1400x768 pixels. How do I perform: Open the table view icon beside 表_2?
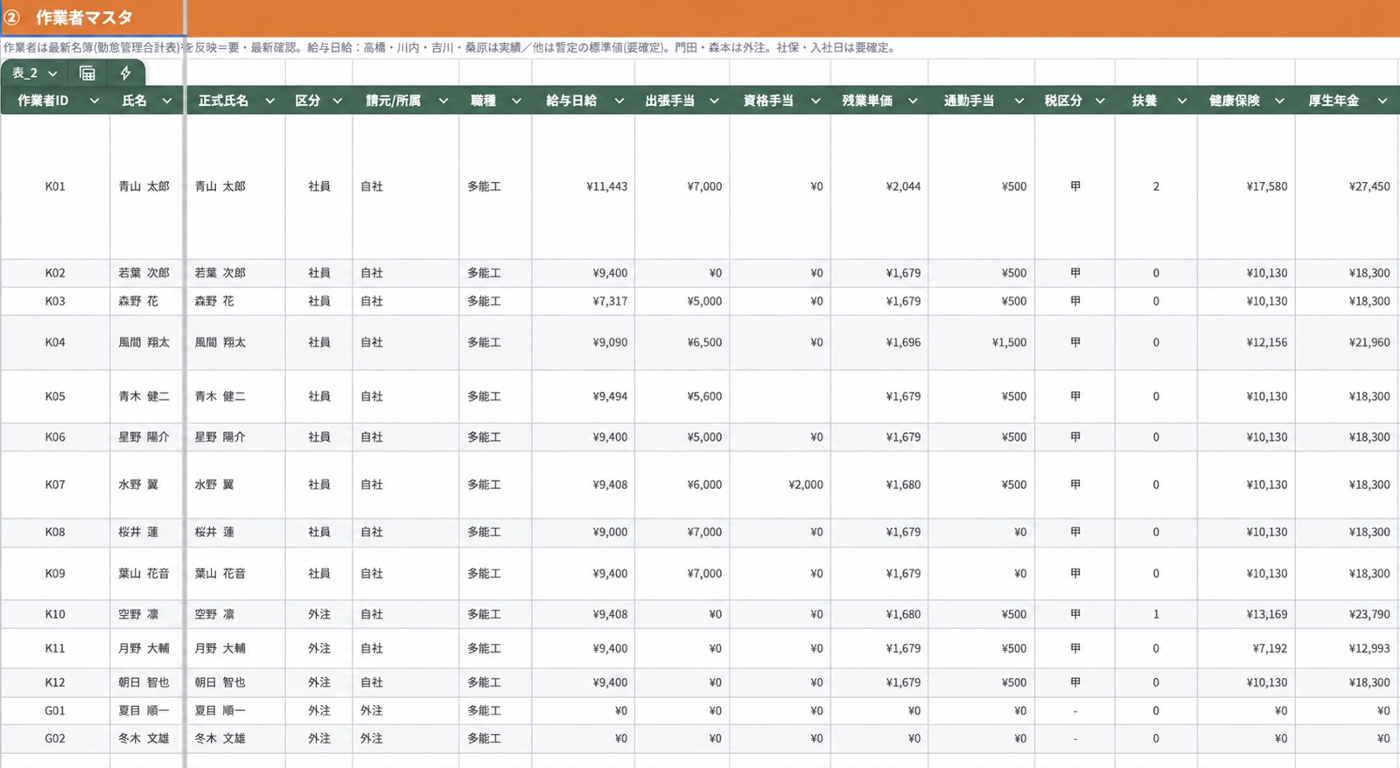pos(87,73)
